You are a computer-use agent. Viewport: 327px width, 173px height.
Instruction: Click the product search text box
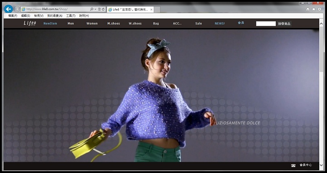pyautogui.click(x=266, y=24)
